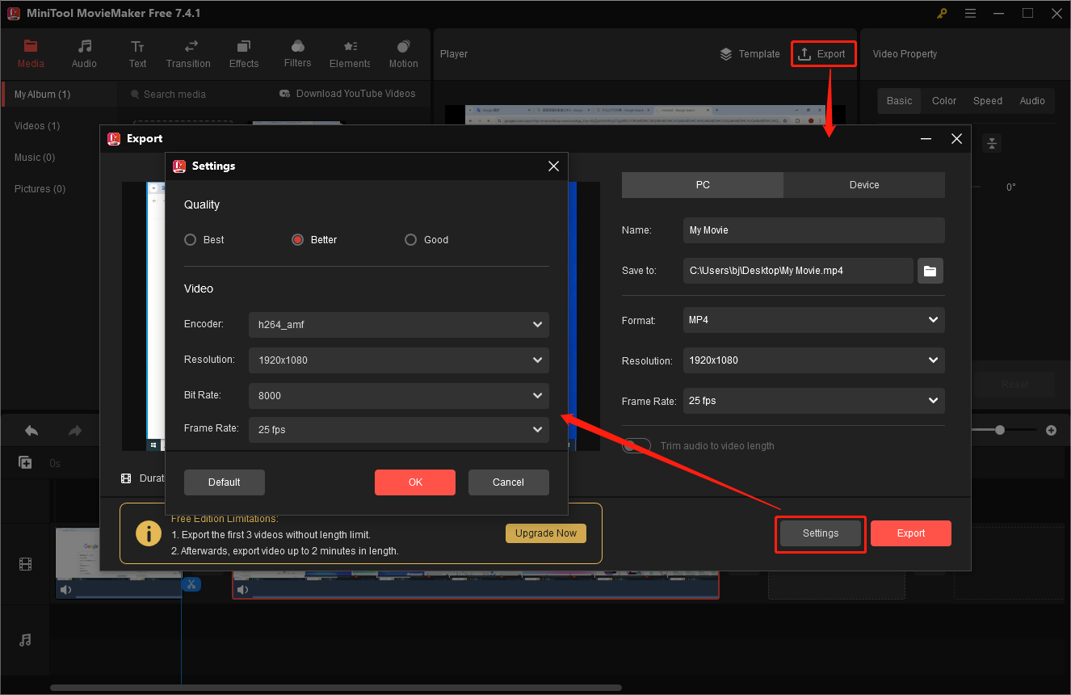Select the Best quality radio button
Image resolution: width=1071 pixels, height=695 pixels.
click(191, 239)
